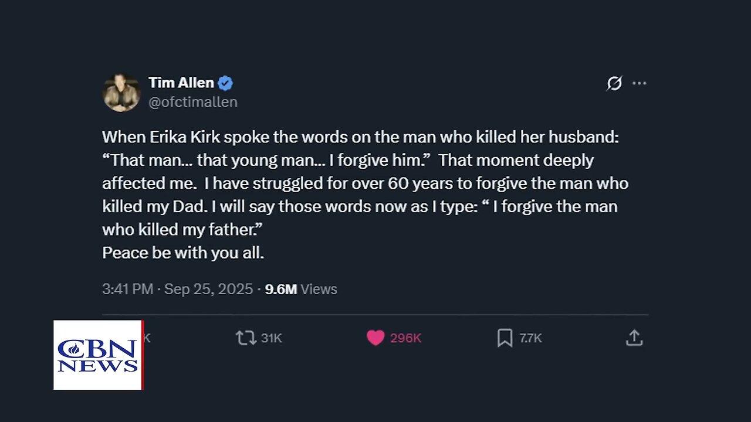Click the CBN News logo
The width and height of the screenshot is (751, 422).
click(x=98, y=355)
